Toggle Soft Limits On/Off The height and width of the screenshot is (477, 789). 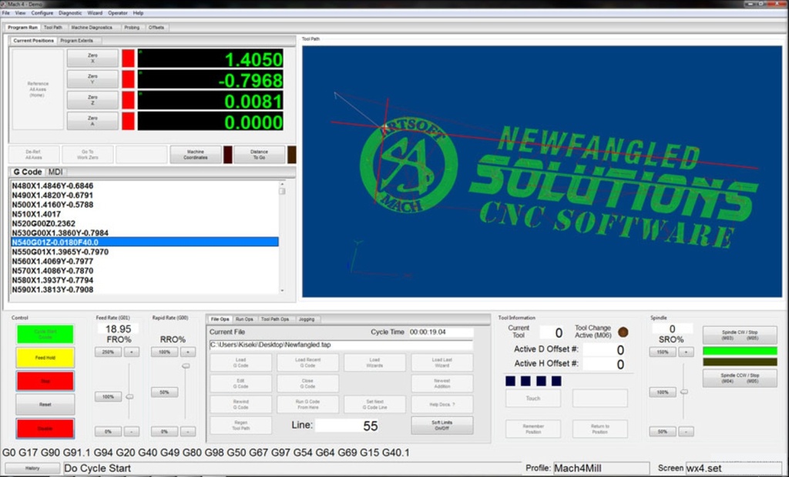tap(442, 425)
